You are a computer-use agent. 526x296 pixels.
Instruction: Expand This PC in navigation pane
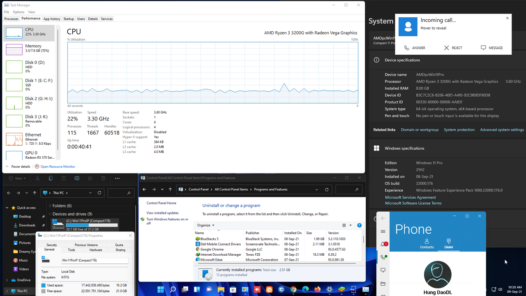(x=7, y=291)
